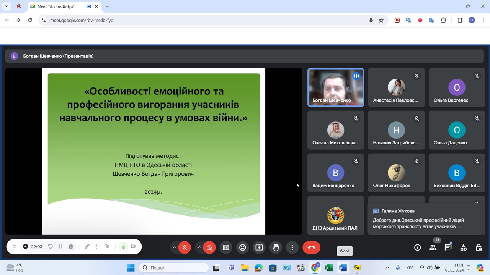
Task: Expand audio settings arrow beside microphone
Action: (x=175, y=247)
